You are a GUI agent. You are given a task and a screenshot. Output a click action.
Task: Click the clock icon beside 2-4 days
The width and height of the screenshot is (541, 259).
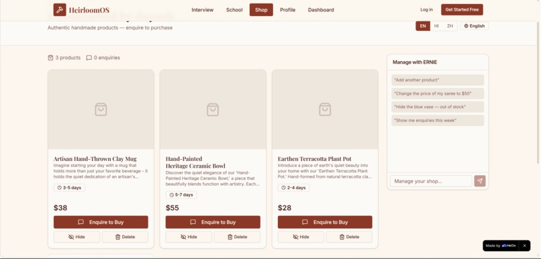[x=284, y=188]
